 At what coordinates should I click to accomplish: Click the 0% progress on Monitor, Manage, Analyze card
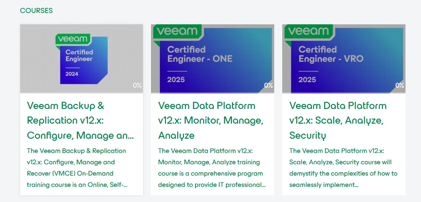[x=268, y=85]
